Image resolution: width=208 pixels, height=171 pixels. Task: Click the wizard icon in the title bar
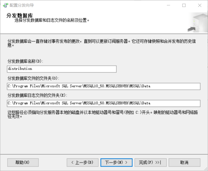(x=5, y=5)
